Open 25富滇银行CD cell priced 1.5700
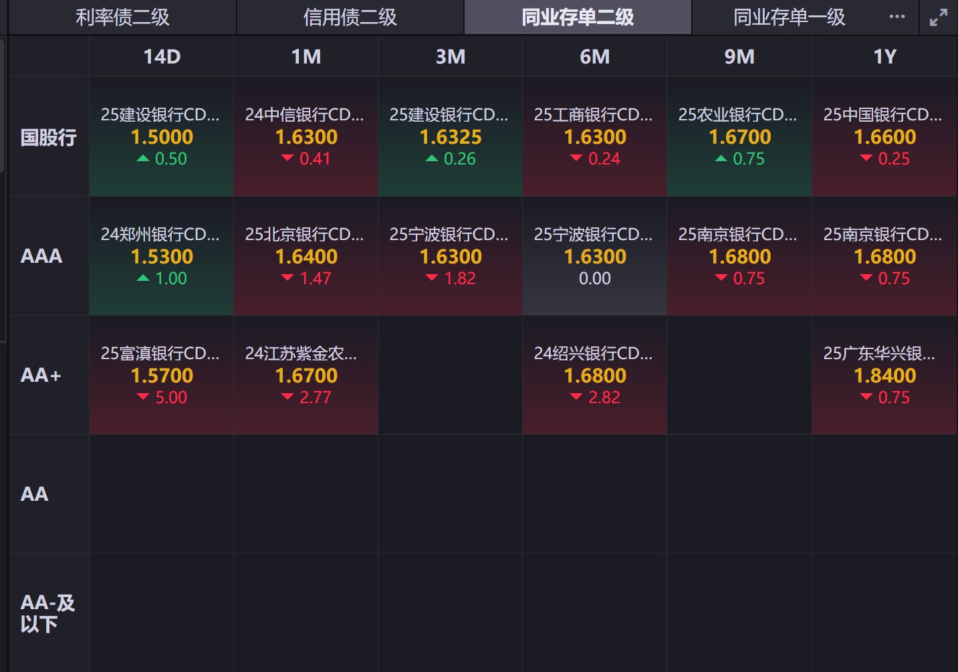958x672 pixels. tap(161, 375)
